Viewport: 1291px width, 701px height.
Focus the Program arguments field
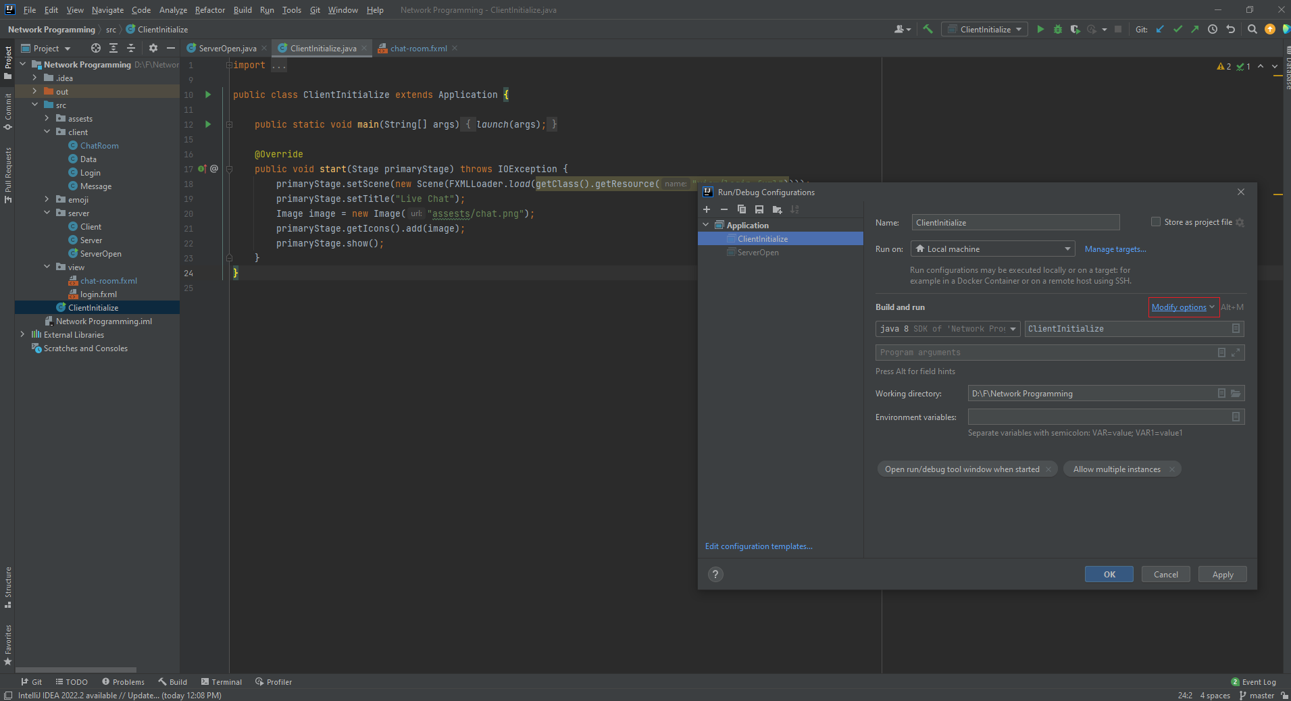point(1059,353)
